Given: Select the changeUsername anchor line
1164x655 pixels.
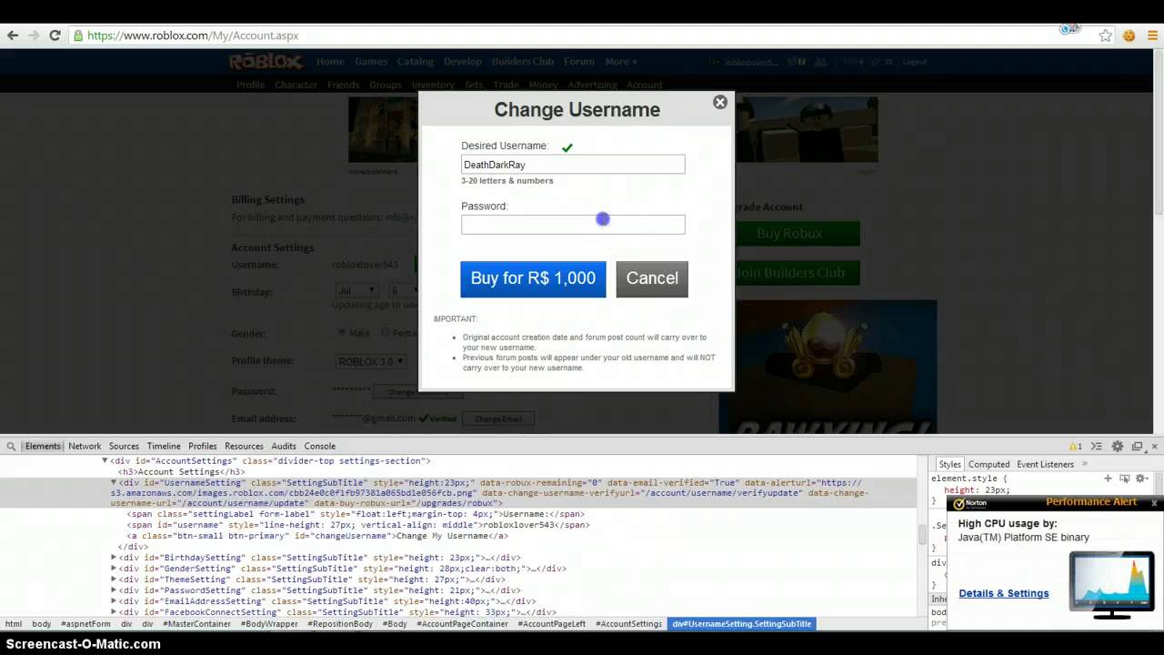Looking at the screenshot, I should pos(316,536).
